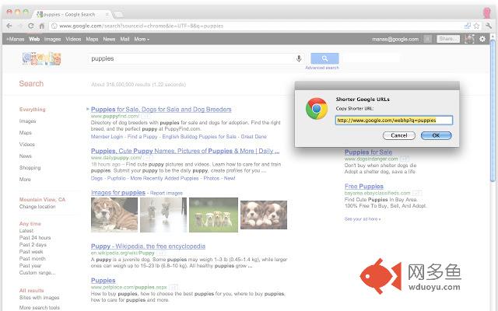Click See your ad here link

363,219
